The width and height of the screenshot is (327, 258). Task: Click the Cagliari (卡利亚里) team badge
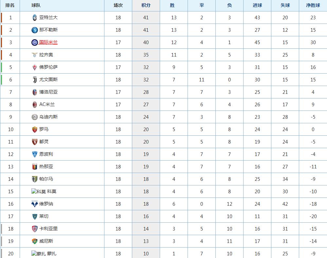pyautogui.click(x=35, y=229)
